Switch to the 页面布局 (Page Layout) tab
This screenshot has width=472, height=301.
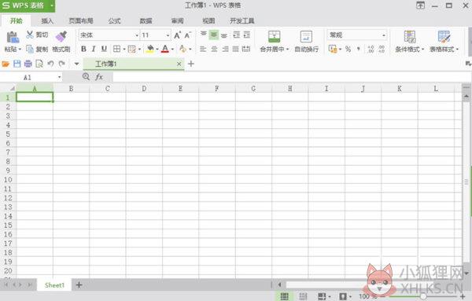coord(81,20)
